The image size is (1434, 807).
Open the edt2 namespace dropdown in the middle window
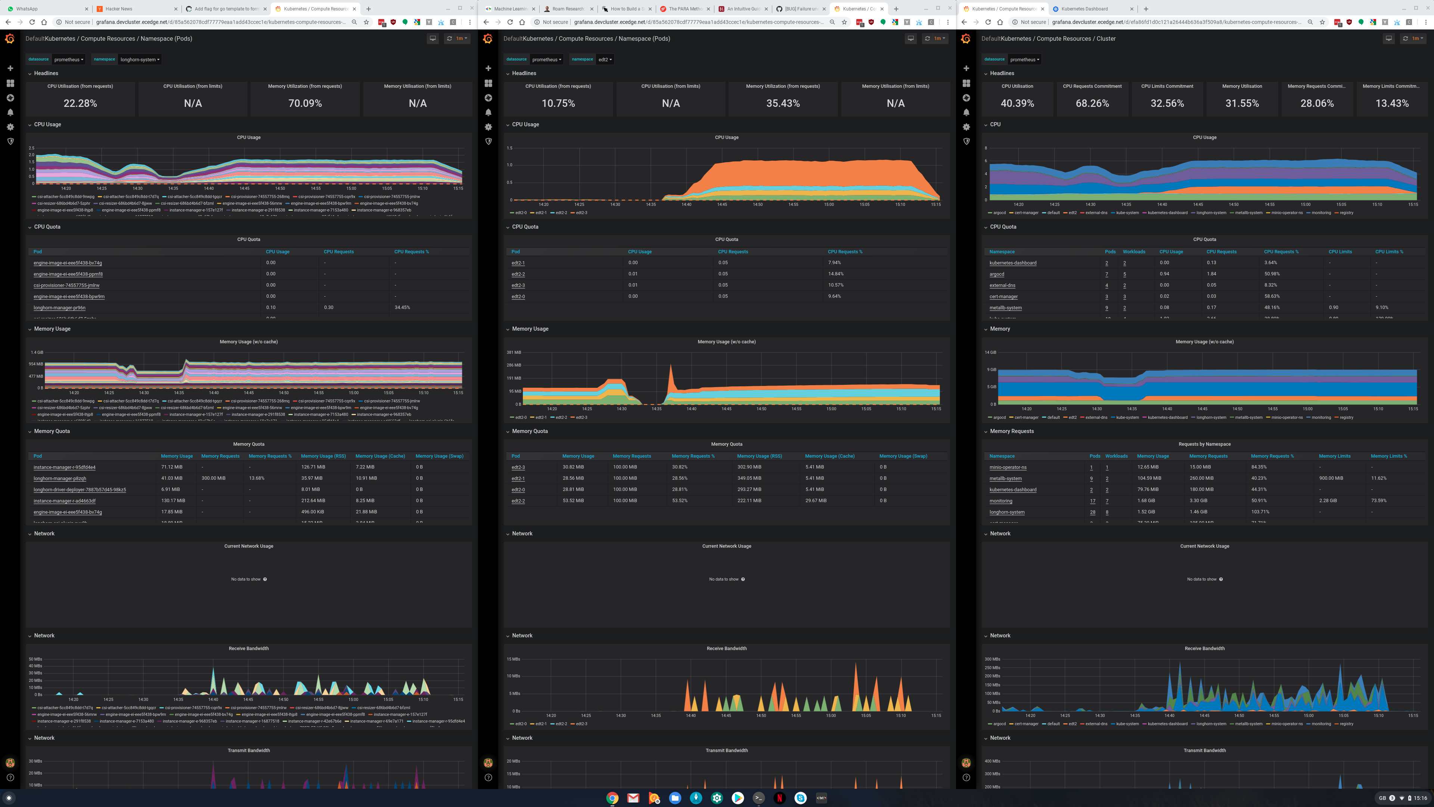coord(605,60)
